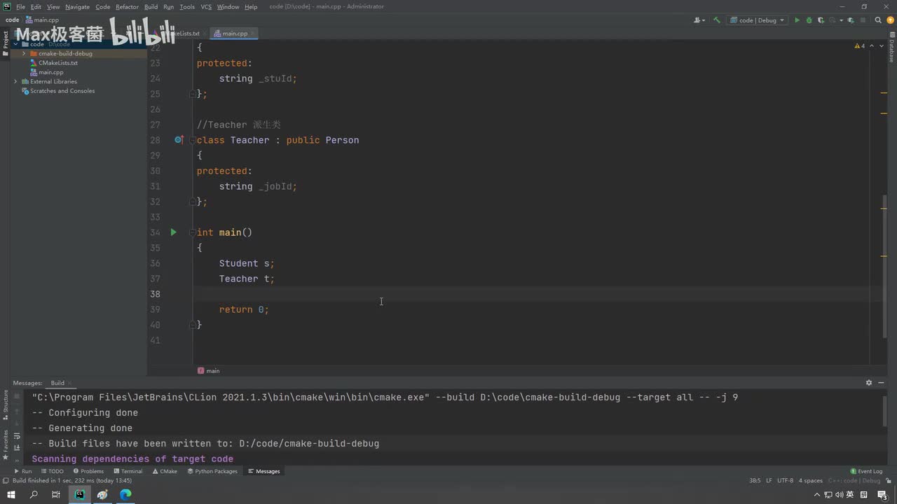Image resolution: width=897 pixels, height=504 pixels.
Task: Expand the cmake-build-debug folder
Action: (x=24, y=53)
